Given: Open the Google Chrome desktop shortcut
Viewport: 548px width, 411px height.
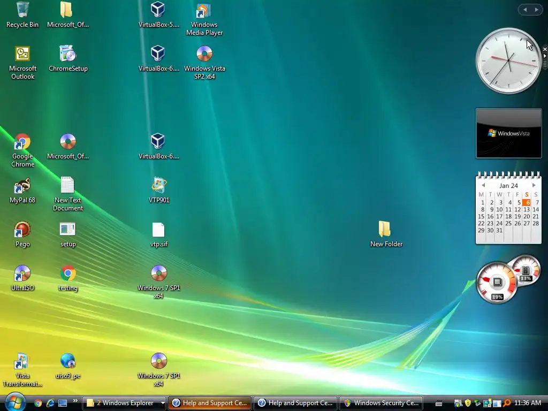Looking at the screenshot, I should point(22,150).
